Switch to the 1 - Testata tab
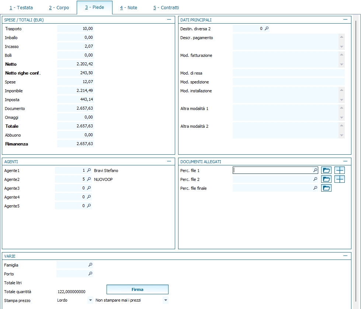361x309 pixels. [x=21, y=7]
